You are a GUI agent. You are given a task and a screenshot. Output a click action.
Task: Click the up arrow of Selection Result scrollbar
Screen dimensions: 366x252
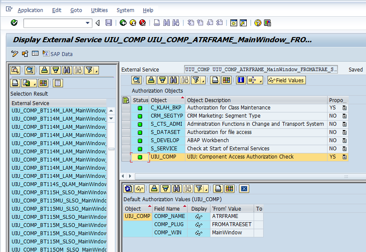pyautogui.click(x=111, y=111)
